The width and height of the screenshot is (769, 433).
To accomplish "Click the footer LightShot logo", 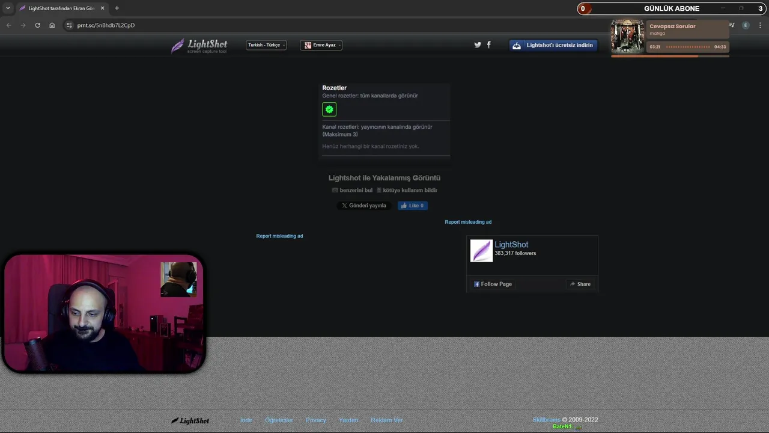I will click(x=190, y=420).
